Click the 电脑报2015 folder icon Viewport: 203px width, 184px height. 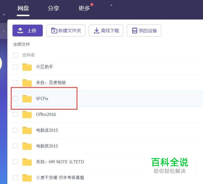tap(27, 146)
